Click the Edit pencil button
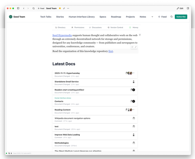 coord(180,8)
